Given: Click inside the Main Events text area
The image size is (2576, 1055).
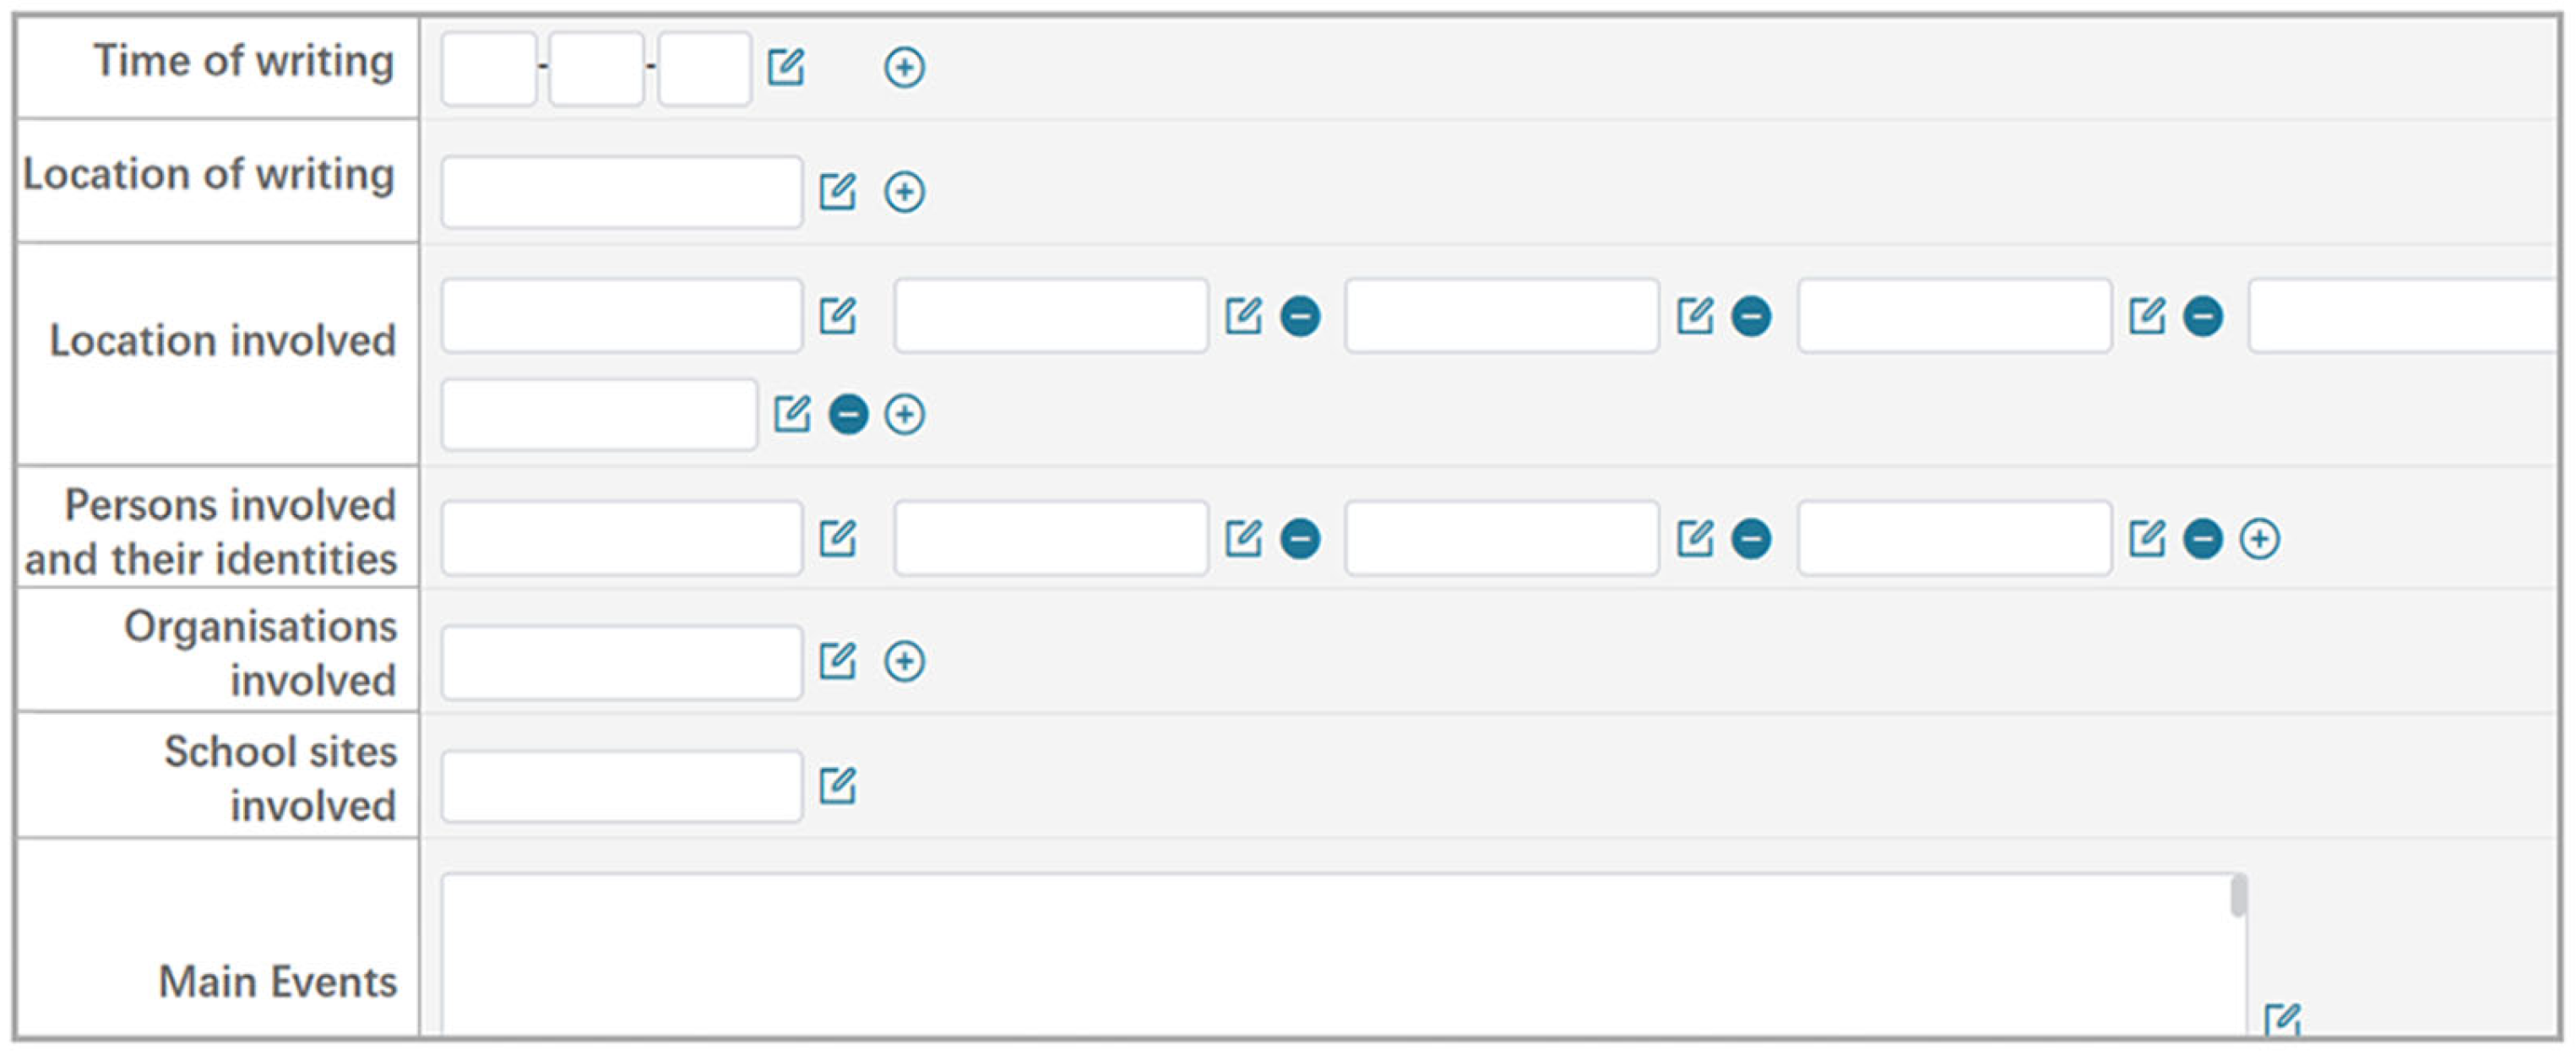Looking at the screenshot, I should click(x=1330, y=955).
